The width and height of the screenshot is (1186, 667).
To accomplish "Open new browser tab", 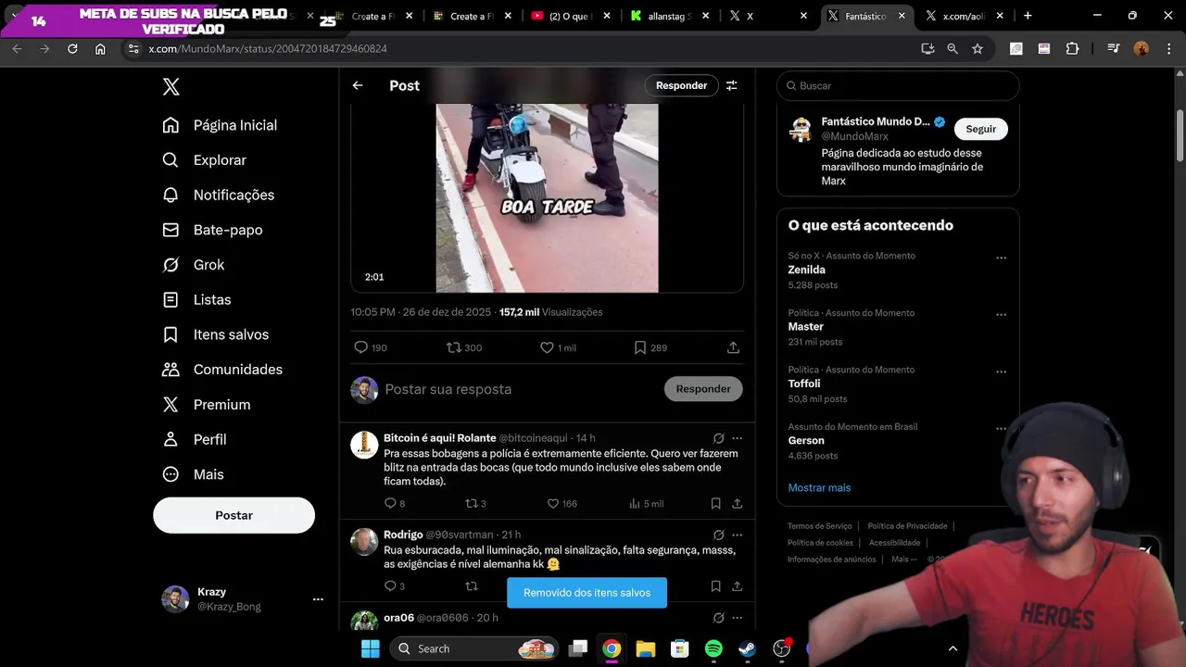I will 1028,16.
